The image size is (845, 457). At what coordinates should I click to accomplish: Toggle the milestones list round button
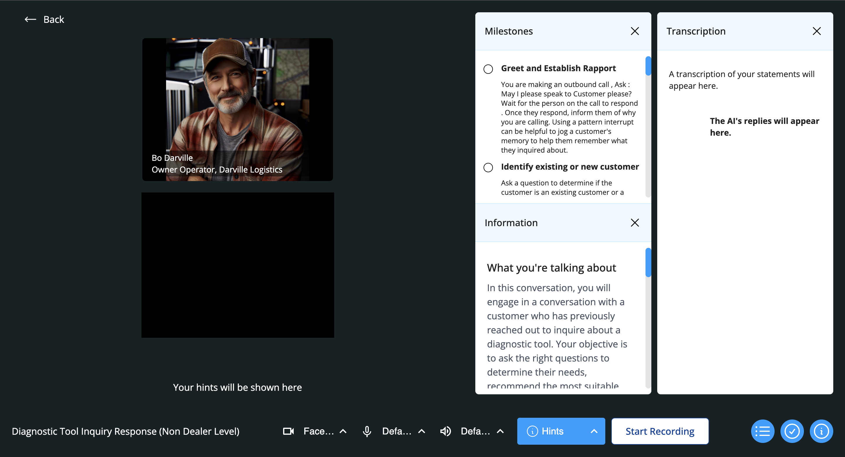(762, 431)
